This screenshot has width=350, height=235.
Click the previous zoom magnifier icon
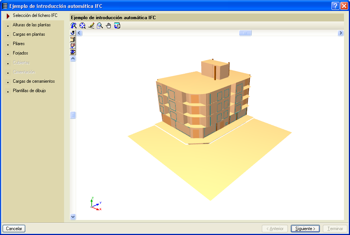point(73,26)
